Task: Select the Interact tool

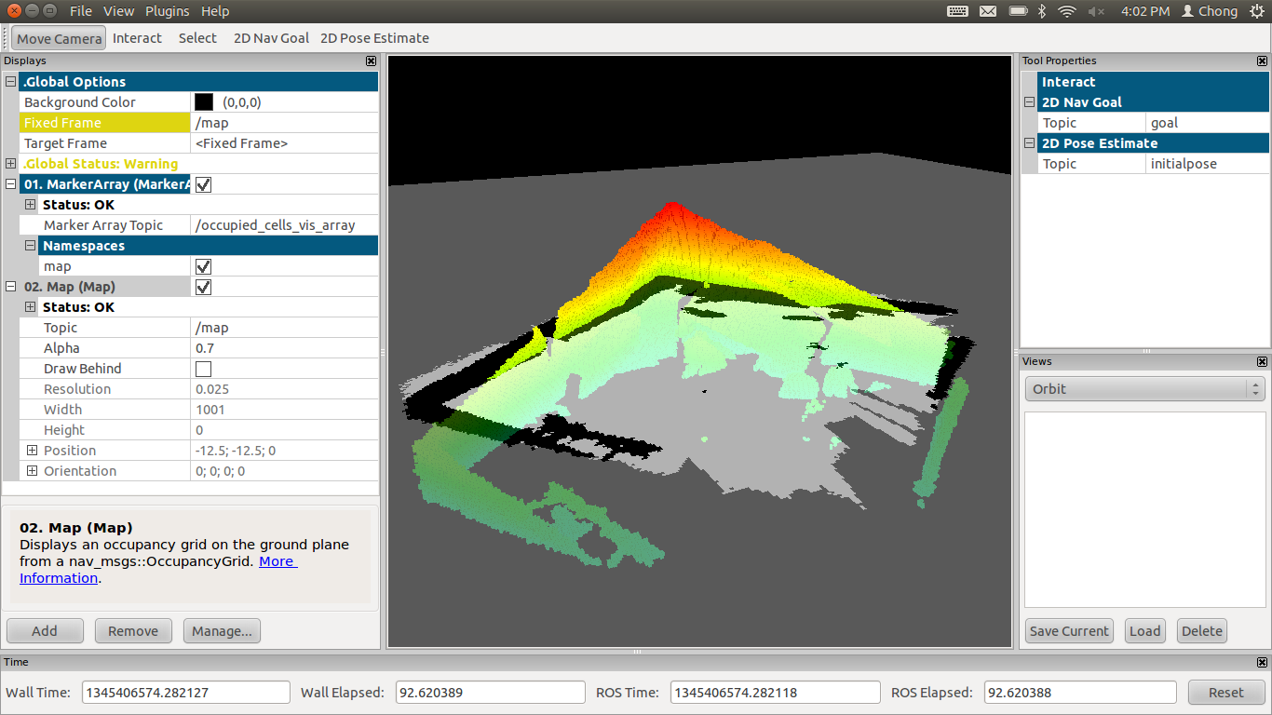Action: point(137,38)
